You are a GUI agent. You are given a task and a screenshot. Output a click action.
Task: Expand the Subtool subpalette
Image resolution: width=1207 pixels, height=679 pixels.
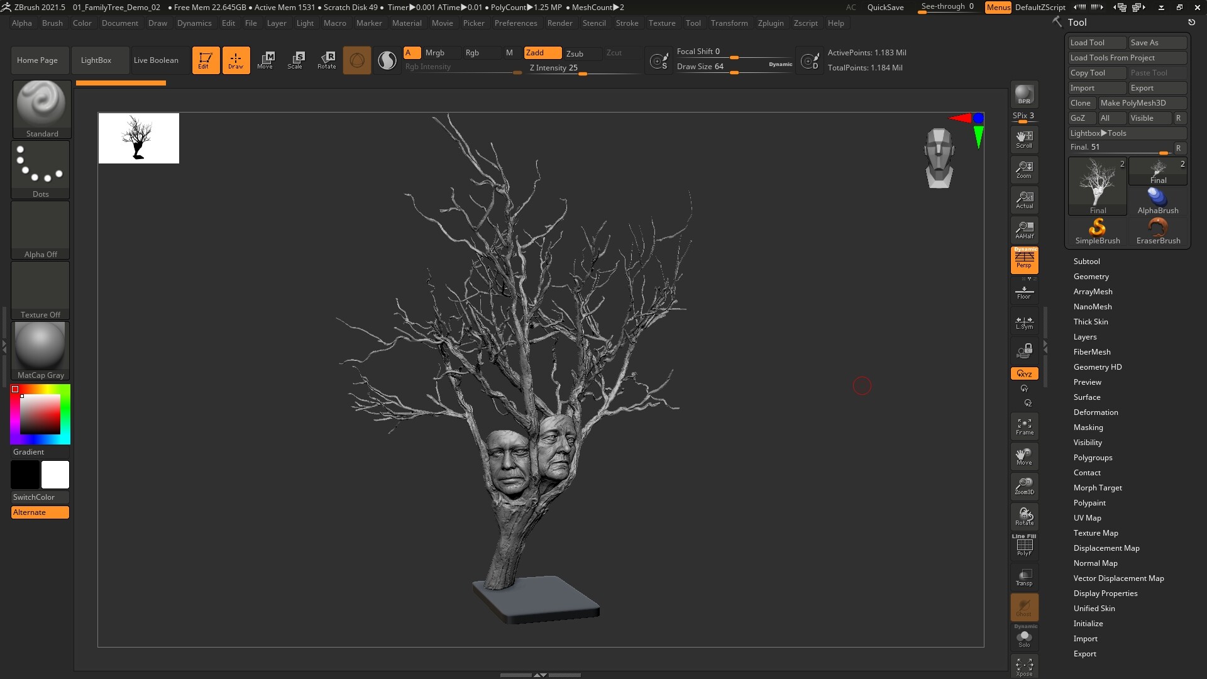tap(1087, 261)
